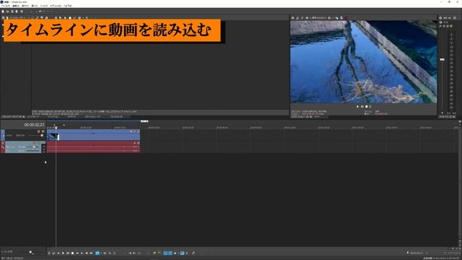Toggle Solo on the video track header
Viewport: 462px width, 260px height.
pos(43,131)
